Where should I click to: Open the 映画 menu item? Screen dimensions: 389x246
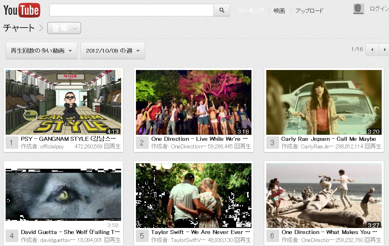tap(279, 11)
